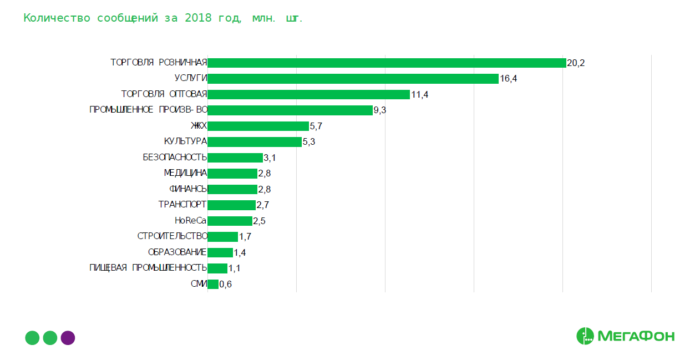Screen dimensions: 700x355
Task: Click the middle green dot
Action: 50,338
